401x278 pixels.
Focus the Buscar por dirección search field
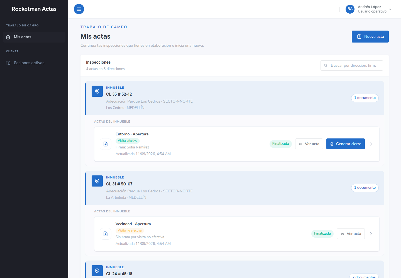[352, 66]
